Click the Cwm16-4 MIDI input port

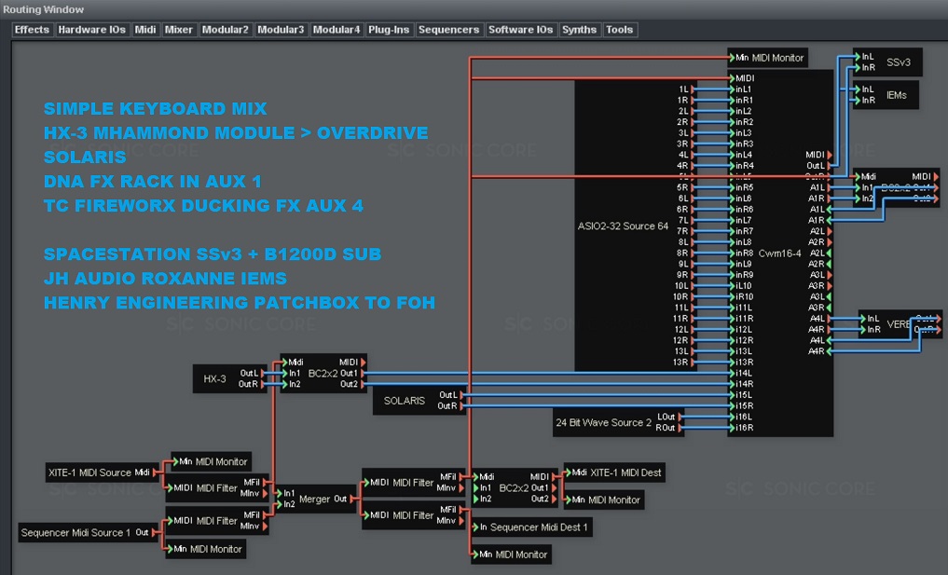coord(732,78)
